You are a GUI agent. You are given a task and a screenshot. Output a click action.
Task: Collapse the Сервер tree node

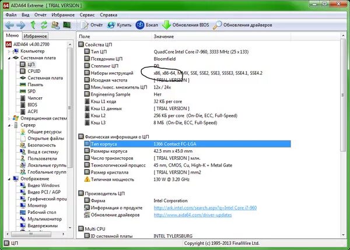coord(9,125)
